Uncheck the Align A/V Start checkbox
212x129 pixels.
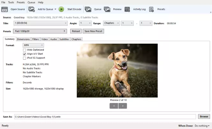(x=25, y=54)
